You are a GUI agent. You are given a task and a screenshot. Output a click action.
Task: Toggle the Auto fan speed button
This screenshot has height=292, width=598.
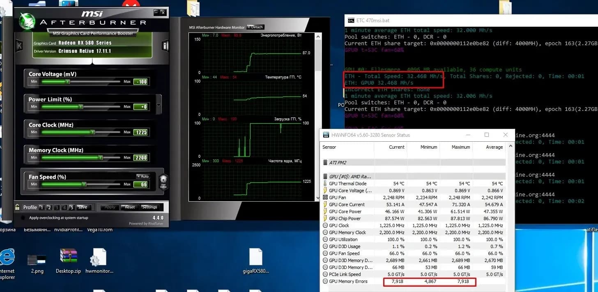click(143, 177)
